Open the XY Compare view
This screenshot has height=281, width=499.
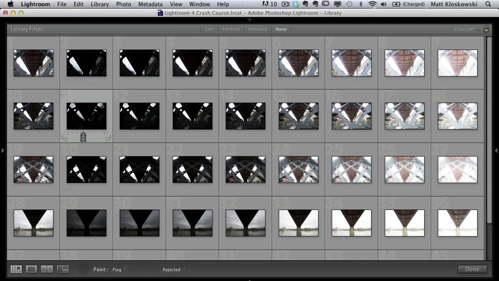click(x=47, y=269)
